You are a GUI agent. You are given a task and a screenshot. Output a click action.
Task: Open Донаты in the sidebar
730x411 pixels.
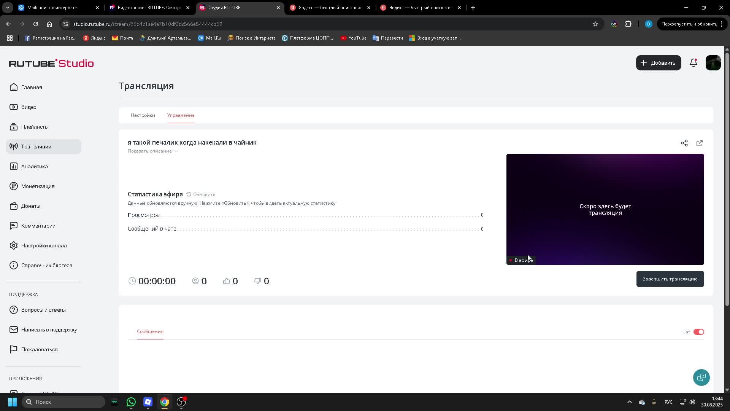click(30, 206)
